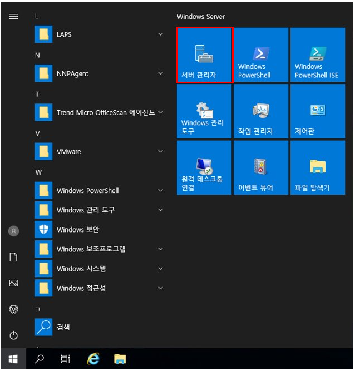Screen dimensions: 355x371
Task: Open Task View on the taskbar
Action: (x=65, y=359)
